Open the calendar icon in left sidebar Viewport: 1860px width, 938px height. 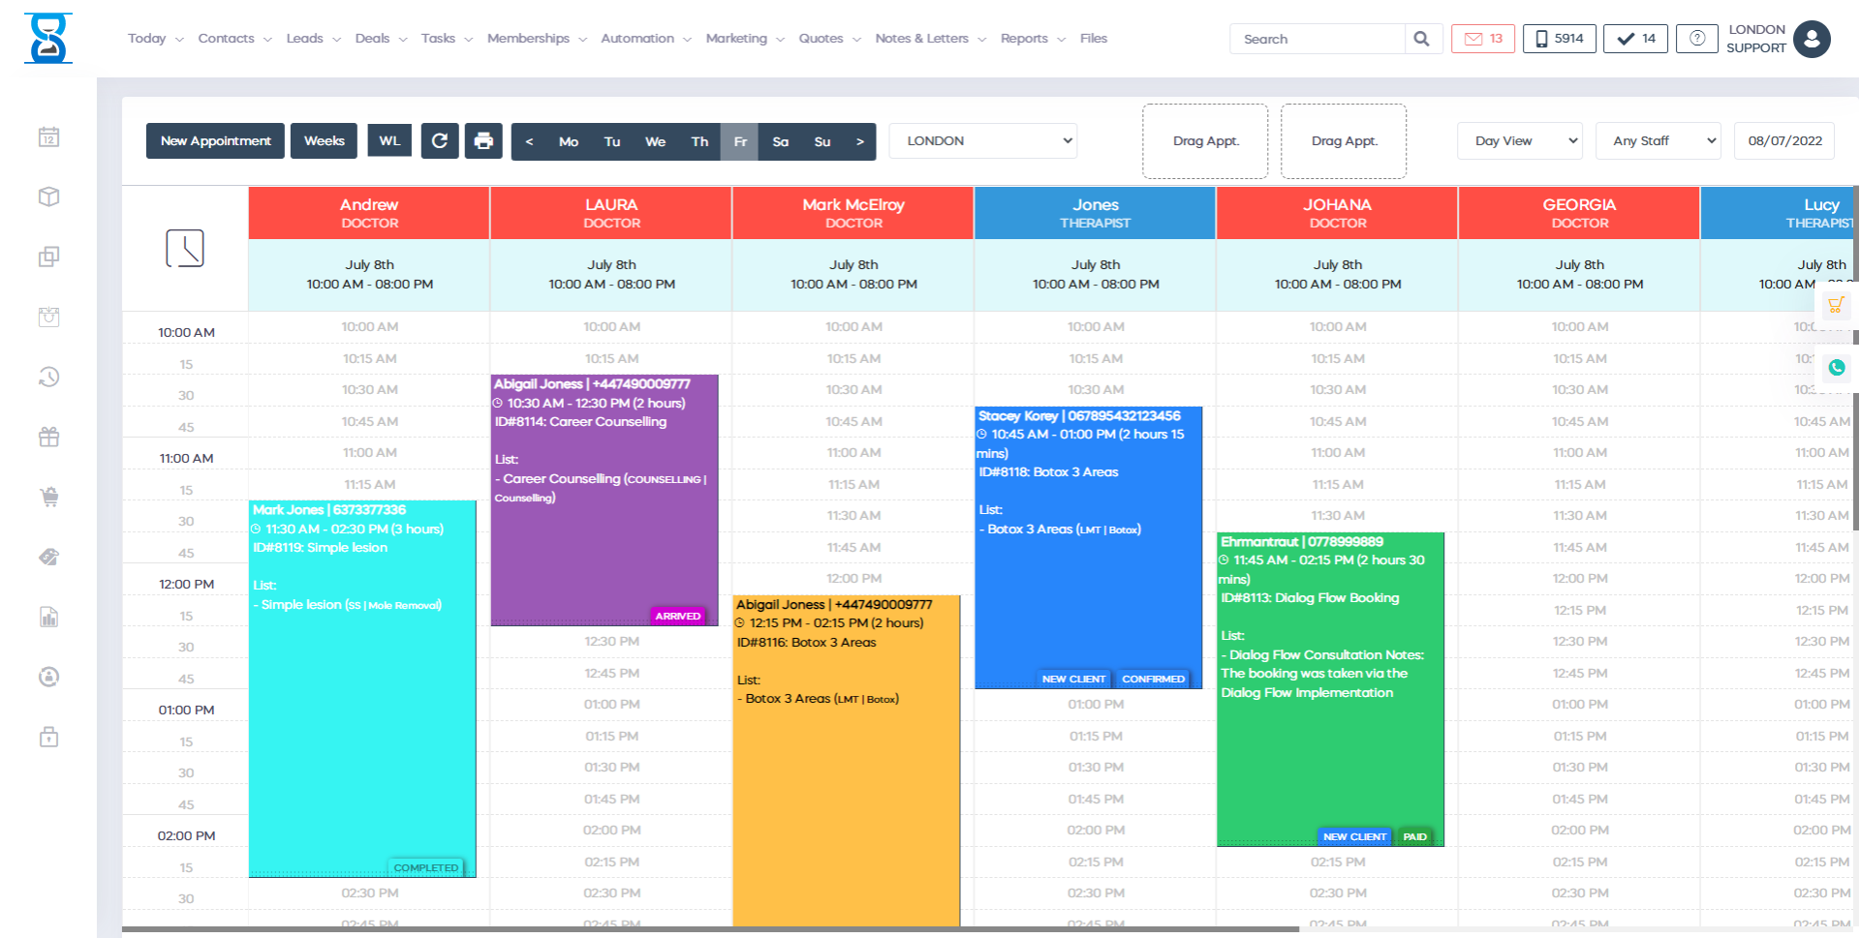tap(49, 137)
